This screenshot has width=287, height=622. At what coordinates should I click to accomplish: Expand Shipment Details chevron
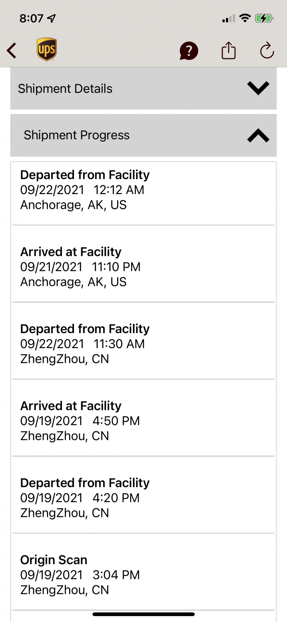pos(258,88)
